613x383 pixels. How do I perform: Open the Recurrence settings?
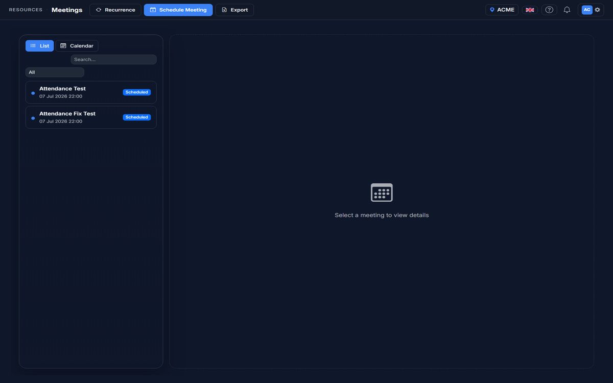pos(115,10)
